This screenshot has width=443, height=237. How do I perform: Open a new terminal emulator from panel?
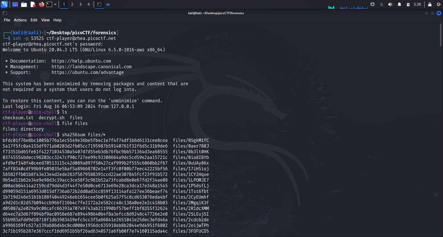click(x=49, y=4)
